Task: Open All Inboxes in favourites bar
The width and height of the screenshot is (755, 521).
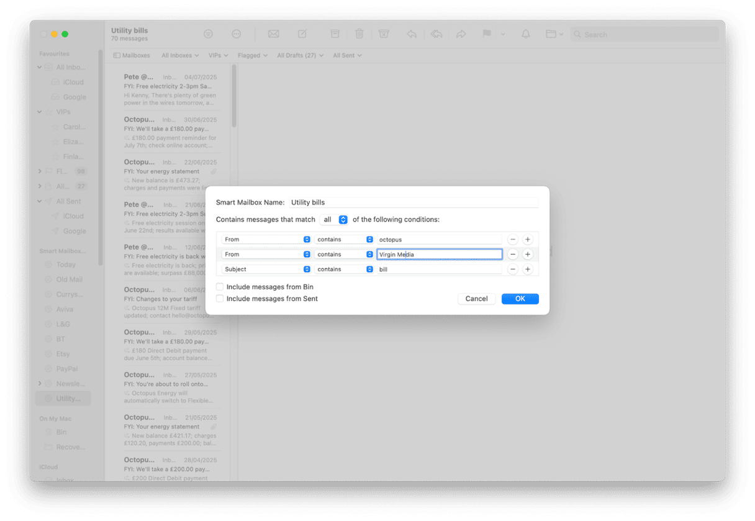Action: (180, 55)
